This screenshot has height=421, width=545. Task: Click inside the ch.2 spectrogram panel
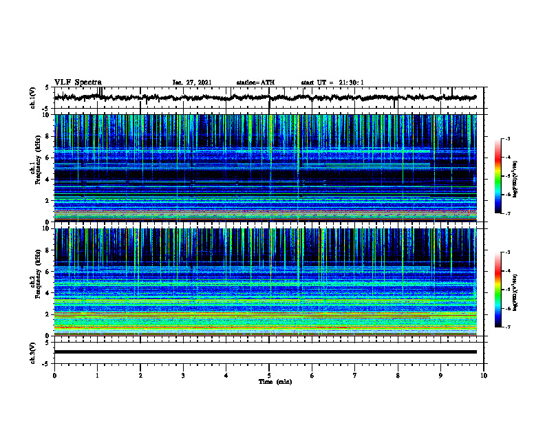[x=266, y=282]
